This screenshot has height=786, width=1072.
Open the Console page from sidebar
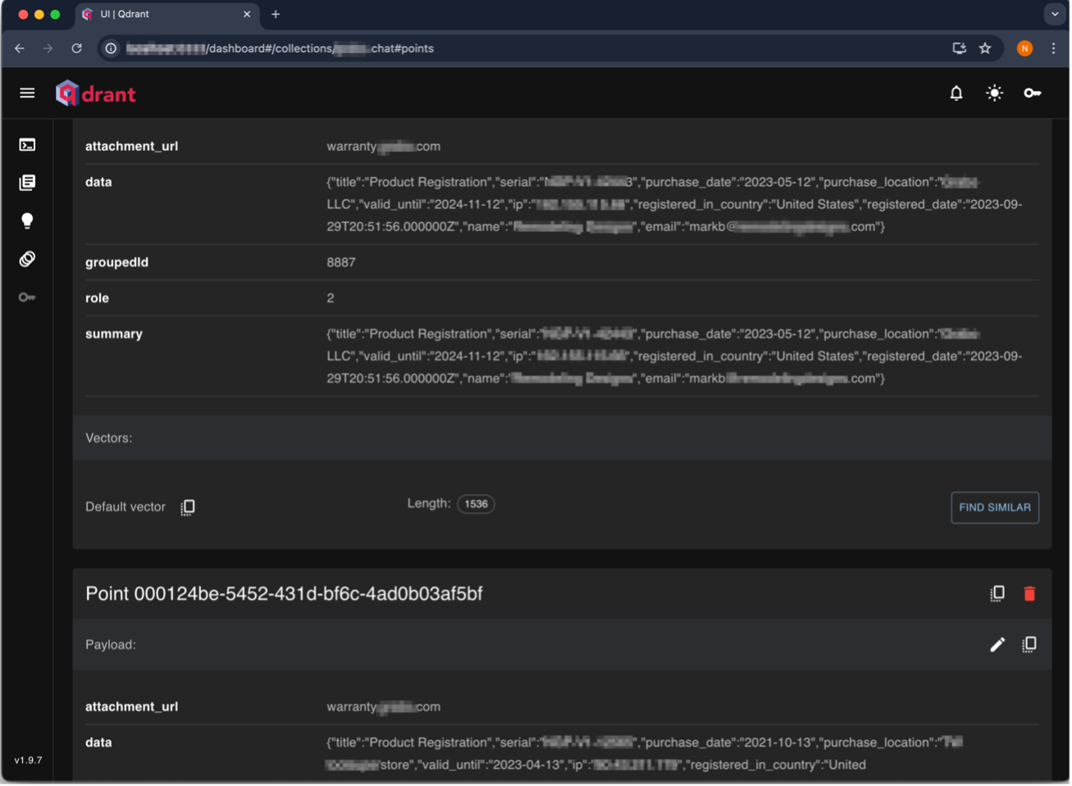click(27, 145)
